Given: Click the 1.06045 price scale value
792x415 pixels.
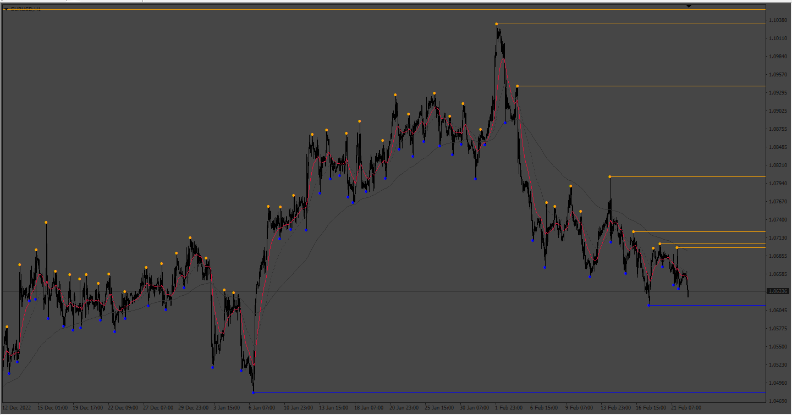Looking at the screenshot, I should (x=778, y=311).
